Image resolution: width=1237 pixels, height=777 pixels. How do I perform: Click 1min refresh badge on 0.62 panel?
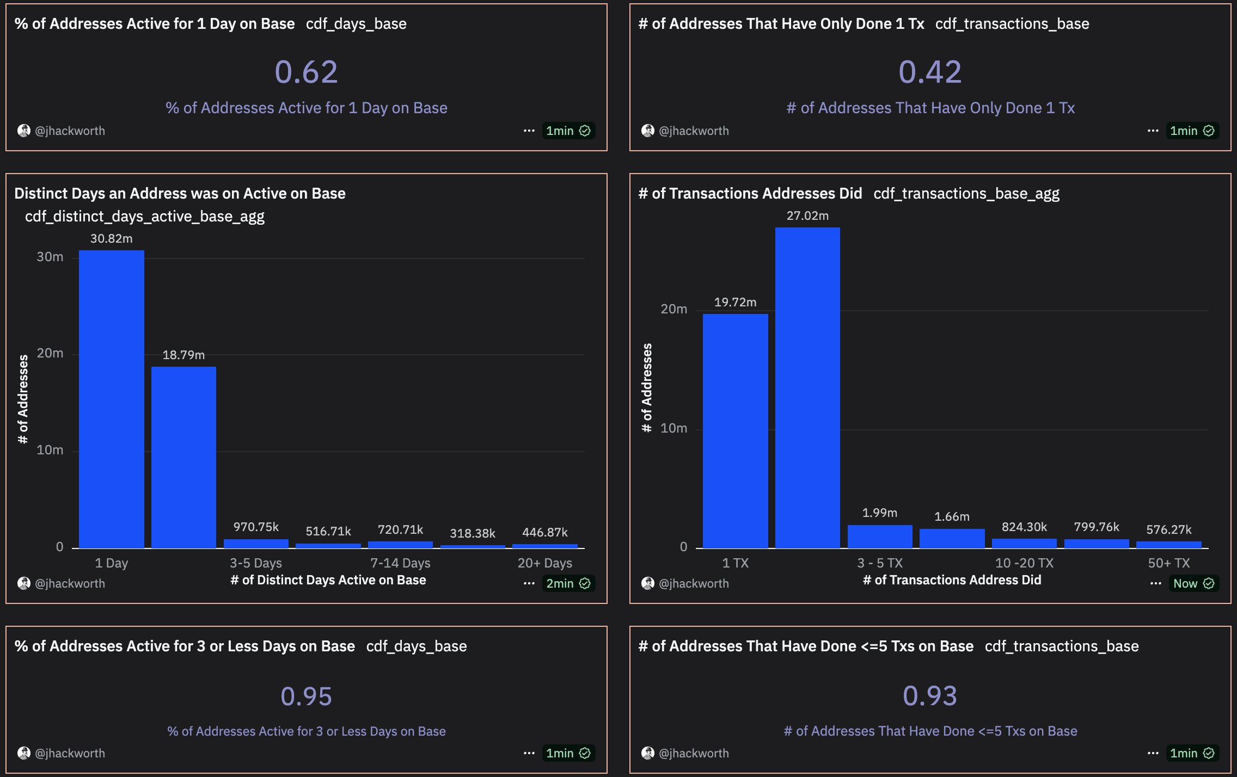(568, 131)
